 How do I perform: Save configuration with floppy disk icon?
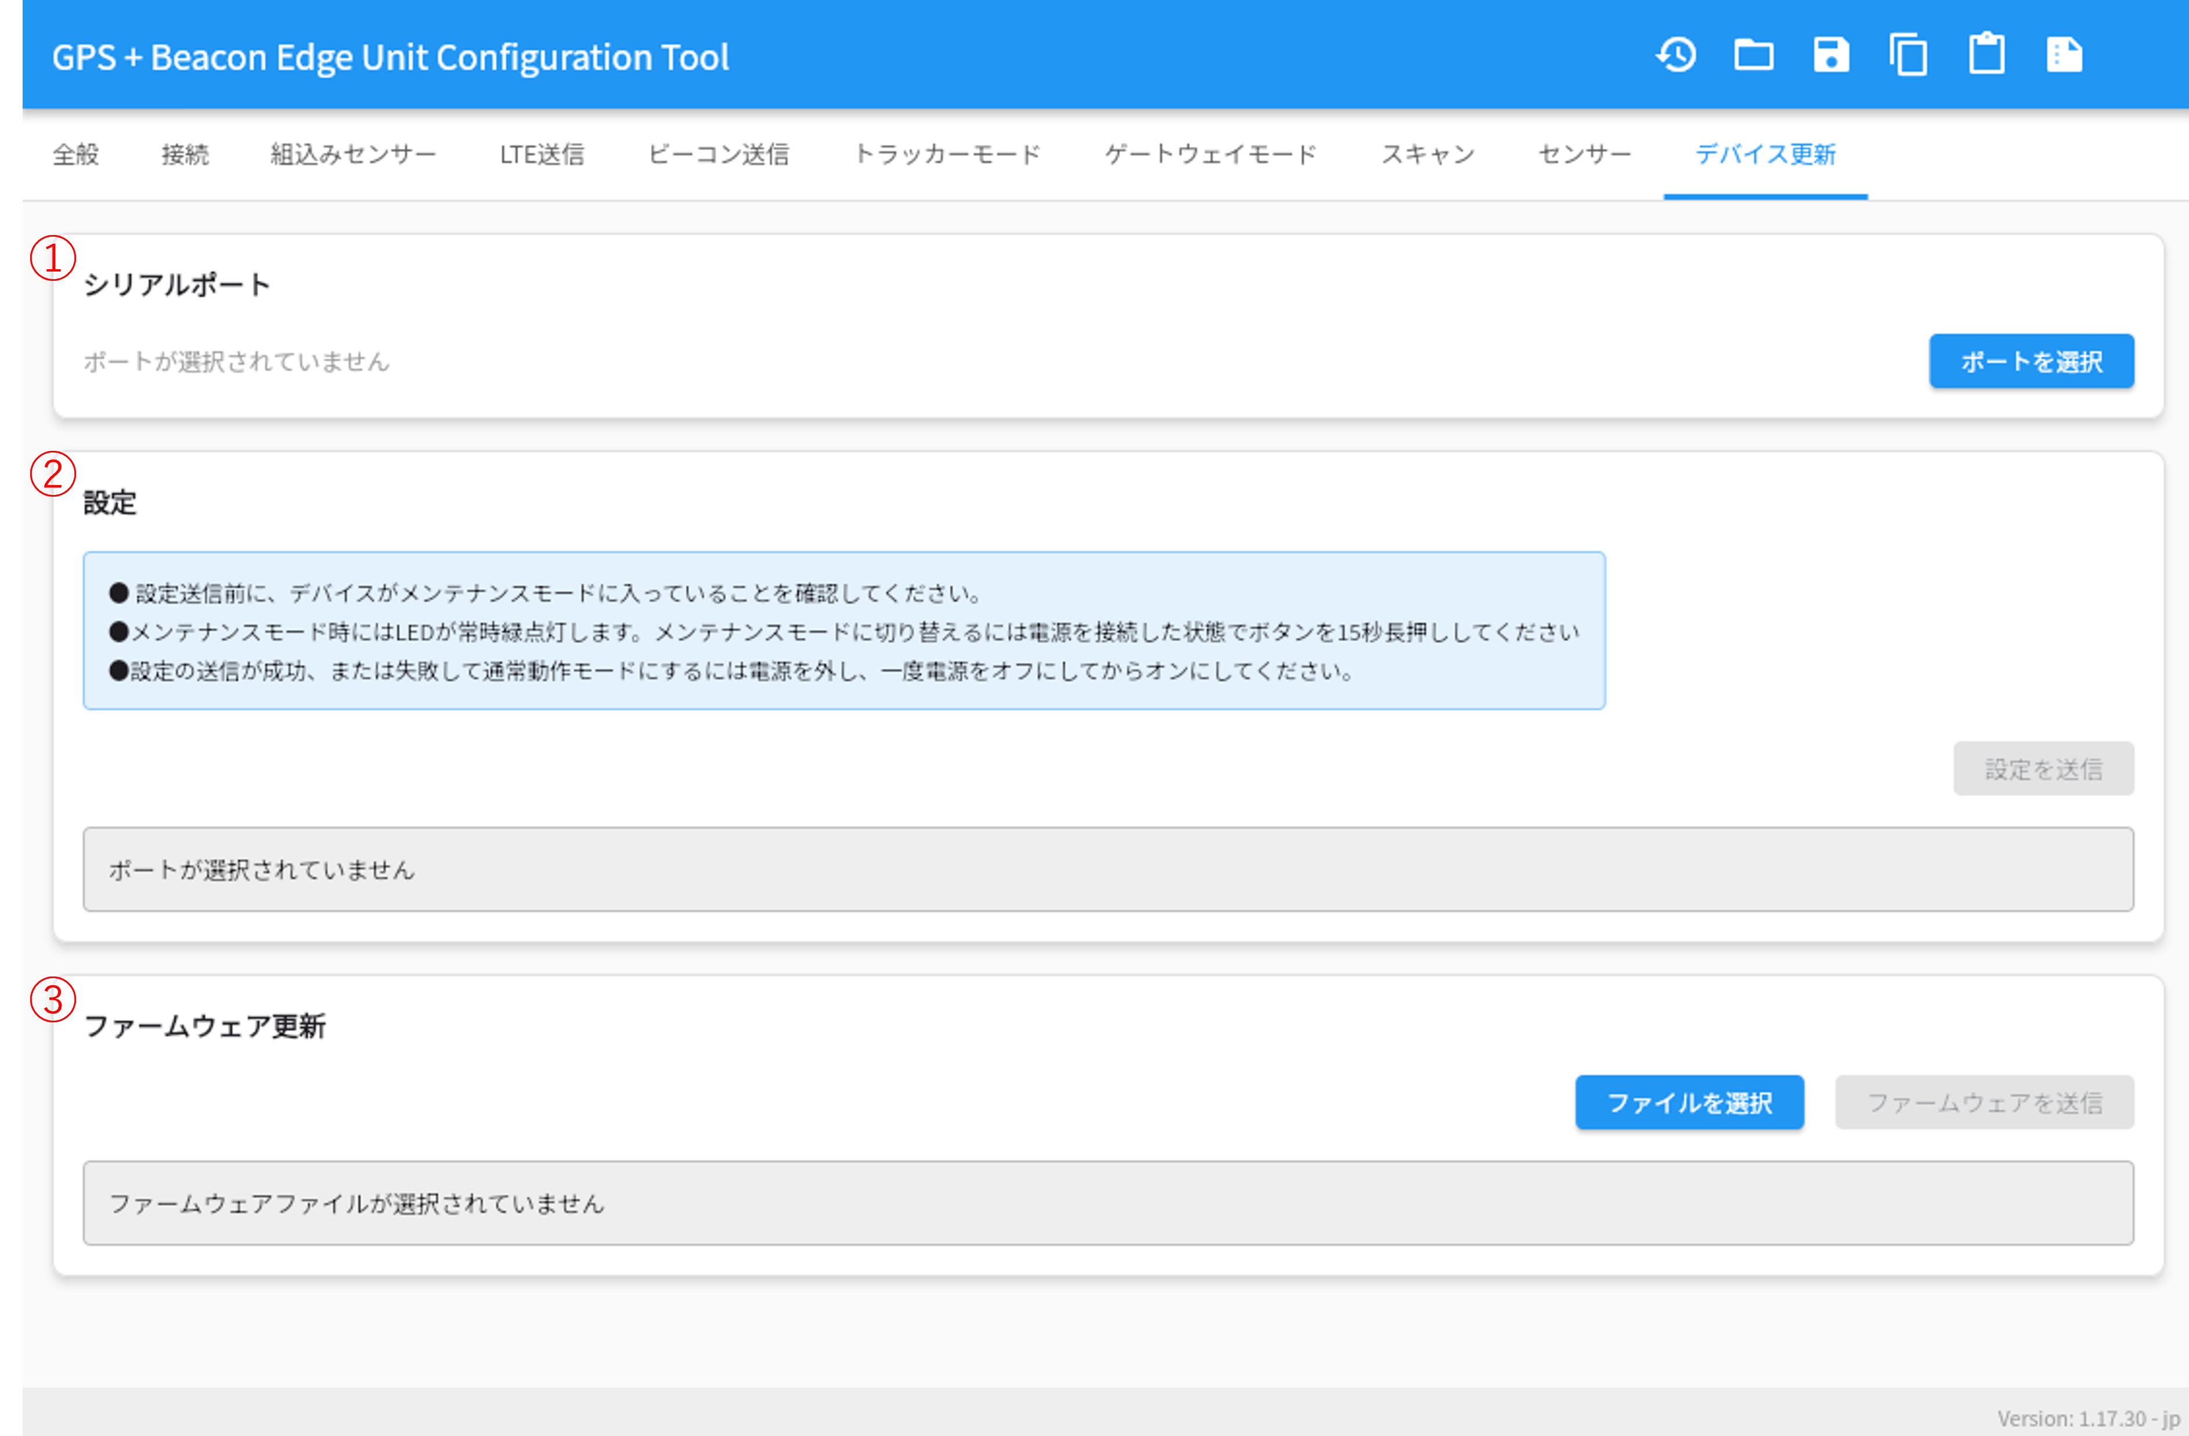1831,55
